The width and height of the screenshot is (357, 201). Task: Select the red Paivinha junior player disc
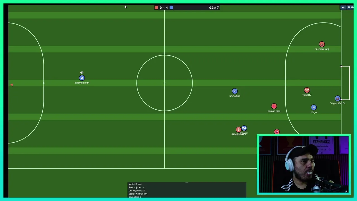322,44
